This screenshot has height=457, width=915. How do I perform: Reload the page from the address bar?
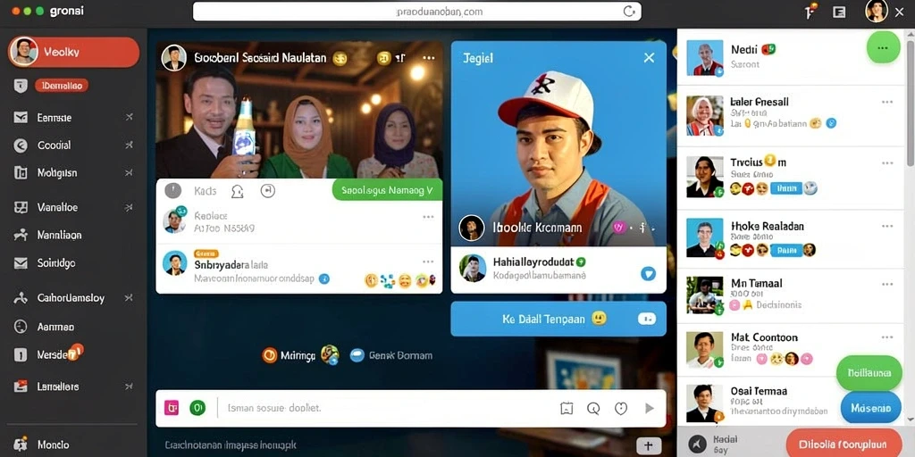pyautogui.click(x=629, y=11)
